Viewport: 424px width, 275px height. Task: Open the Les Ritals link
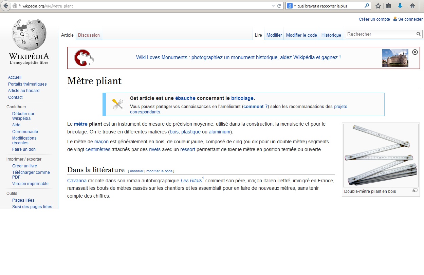tap(191, 181)
